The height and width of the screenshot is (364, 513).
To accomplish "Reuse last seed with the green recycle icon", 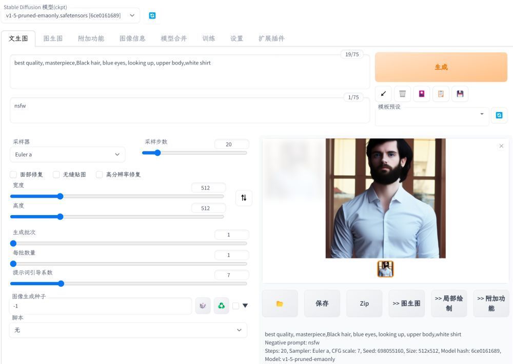I will pos(222,306).
